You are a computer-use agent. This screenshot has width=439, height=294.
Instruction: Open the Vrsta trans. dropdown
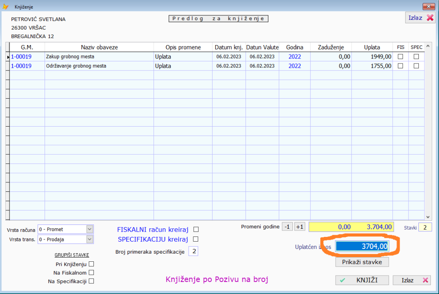(x=89, y=239)
